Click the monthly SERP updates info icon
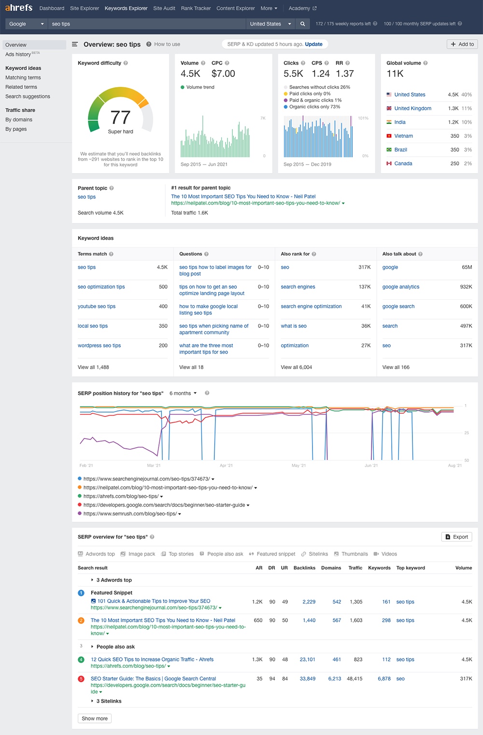The image size is (483, 735). coord(460,23)
